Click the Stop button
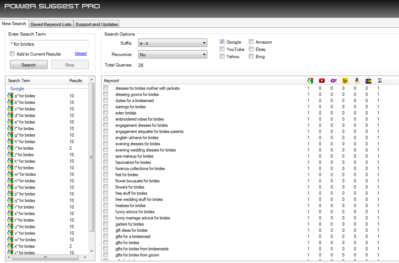399x263 pixels. click(70, 65)
